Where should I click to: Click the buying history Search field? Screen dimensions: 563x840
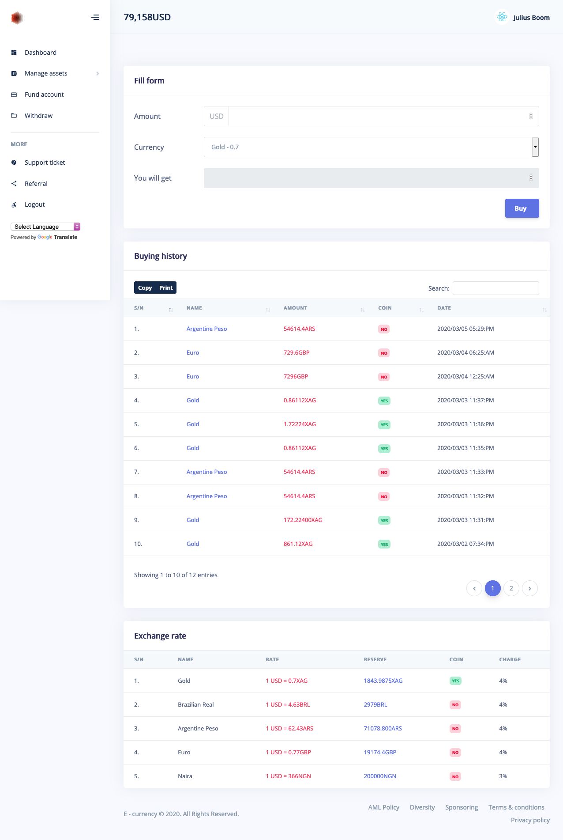coord(496,288)
